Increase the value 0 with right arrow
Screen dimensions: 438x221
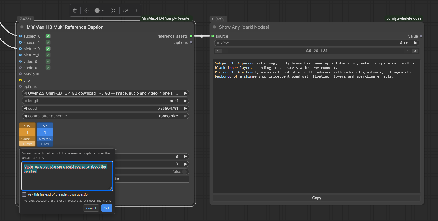coord(185,164)
